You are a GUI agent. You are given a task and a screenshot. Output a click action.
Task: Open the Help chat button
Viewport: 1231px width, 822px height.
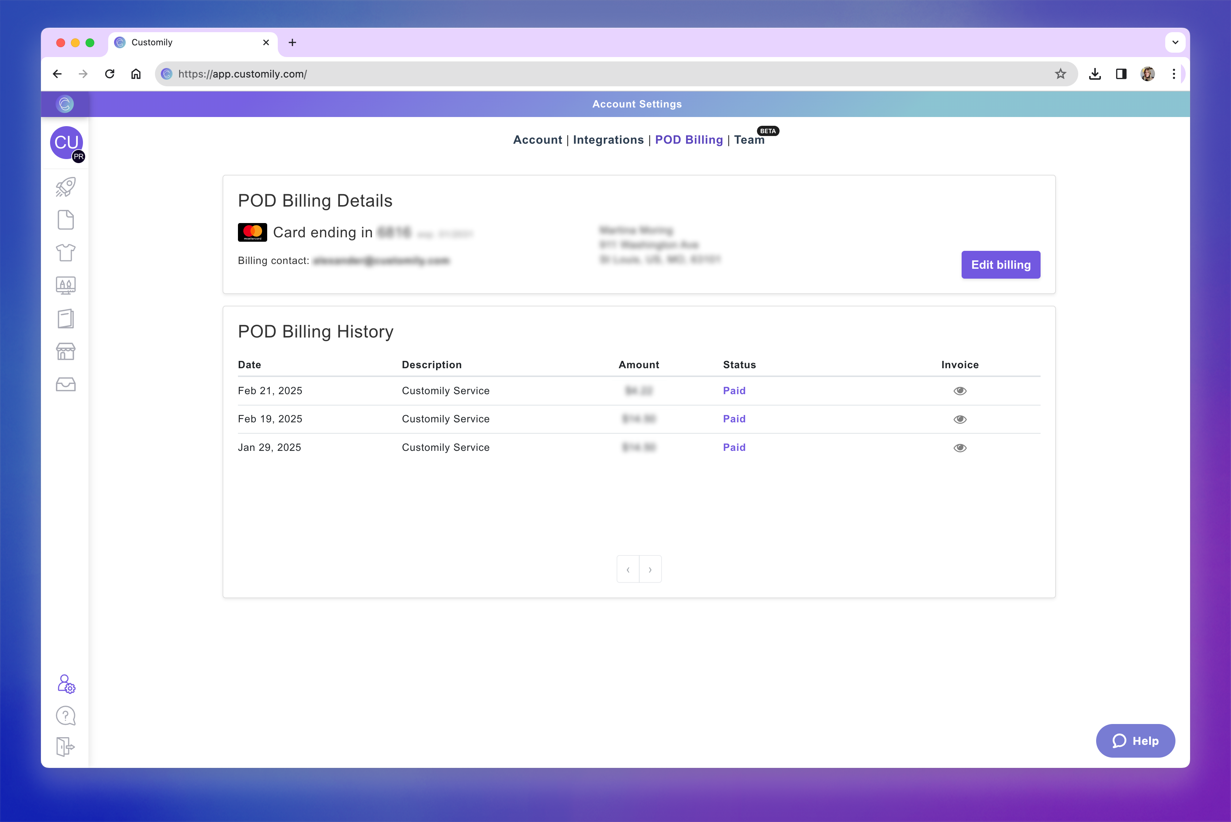pyautogui.click(x=1135, y=741)
